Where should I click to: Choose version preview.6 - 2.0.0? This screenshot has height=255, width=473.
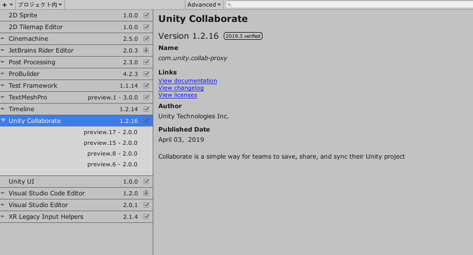coord(112,164)
